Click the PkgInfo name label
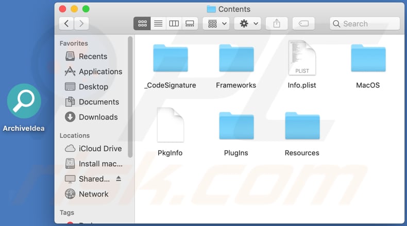The height and width of the screenshot is (226, 407). [x=170, y=153]
